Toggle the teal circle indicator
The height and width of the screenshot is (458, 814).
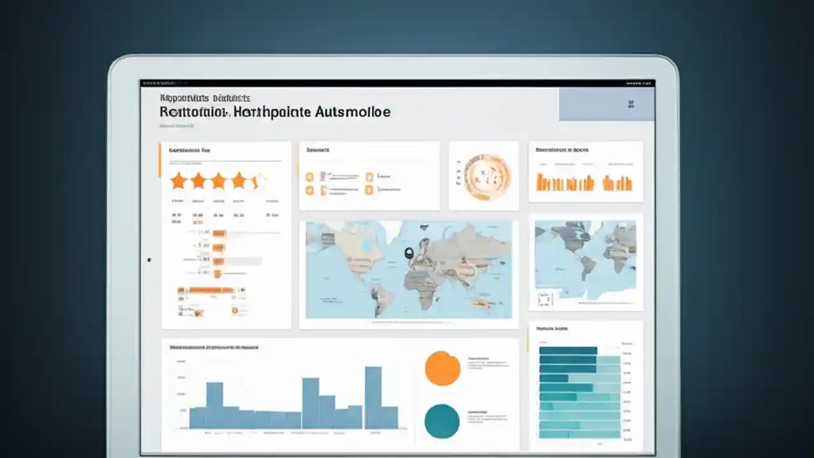(x=442, y=422)
